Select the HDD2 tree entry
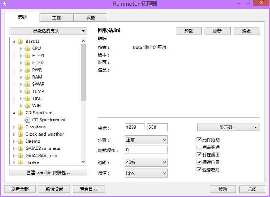 [x=38, y=63]
